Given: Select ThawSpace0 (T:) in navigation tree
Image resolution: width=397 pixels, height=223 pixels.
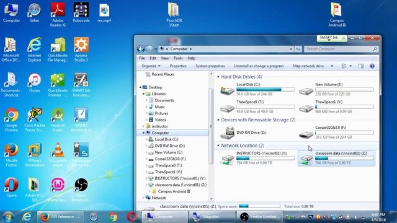Looking at the screenshot, I should tap(168, 165).
